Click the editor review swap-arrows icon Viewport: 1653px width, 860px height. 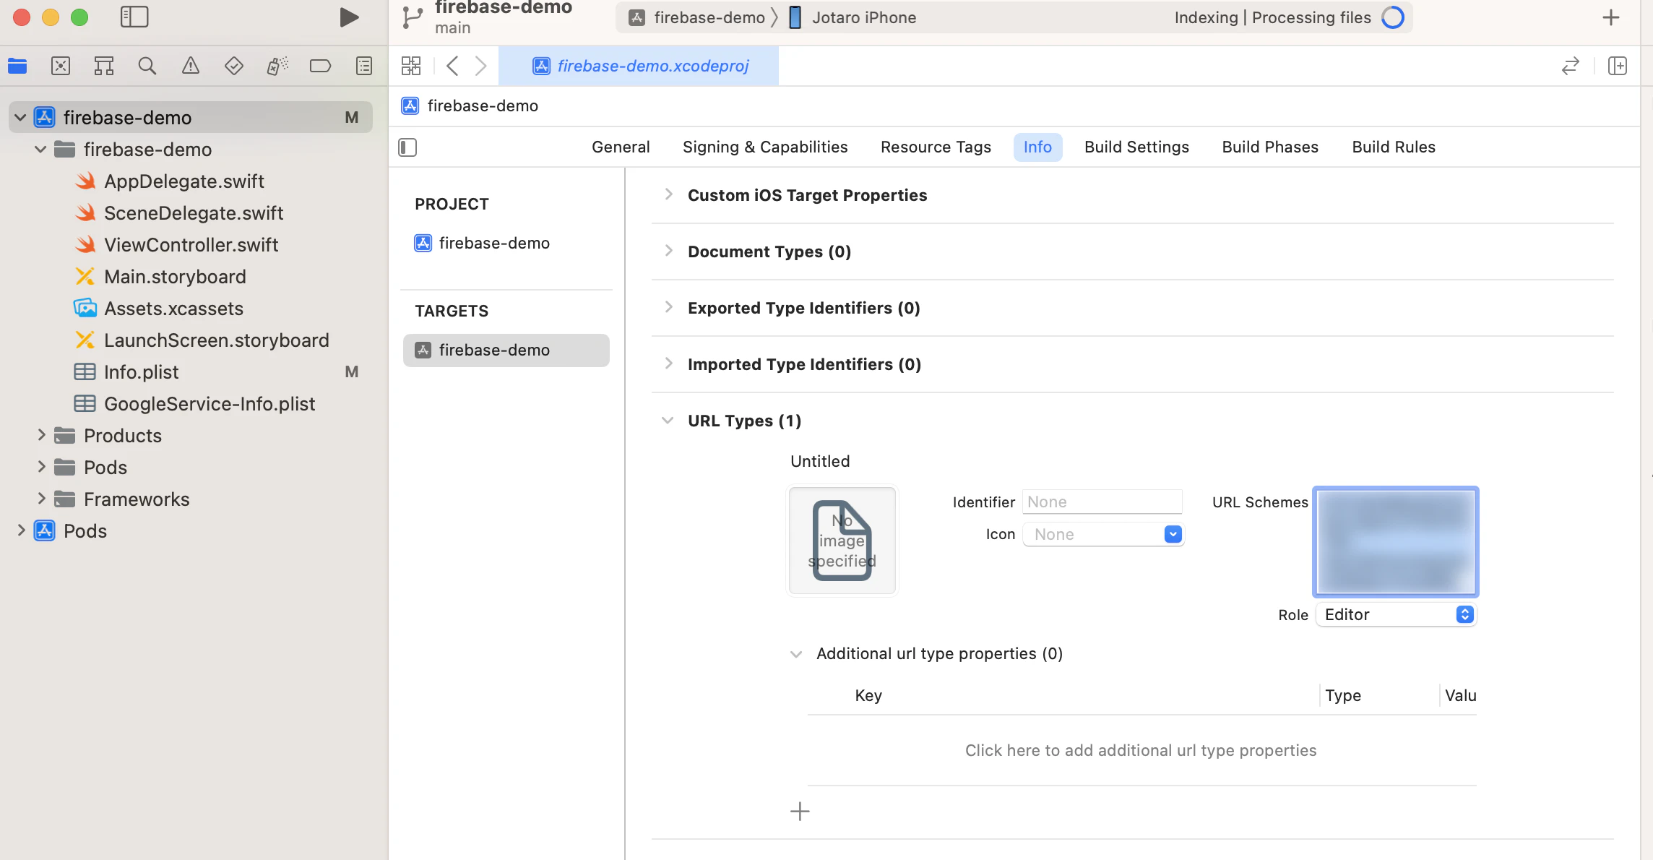coord(1571,66)
